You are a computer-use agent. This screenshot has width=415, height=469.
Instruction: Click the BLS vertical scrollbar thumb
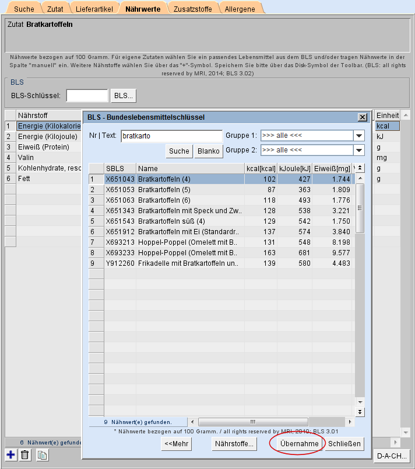[360, 208]
